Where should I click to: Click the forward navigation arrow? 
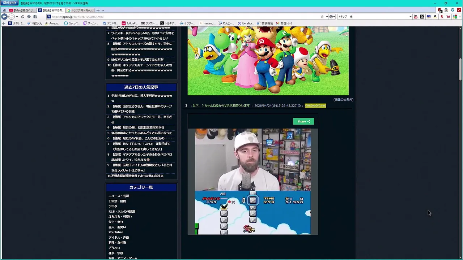[x=11, y=17]
